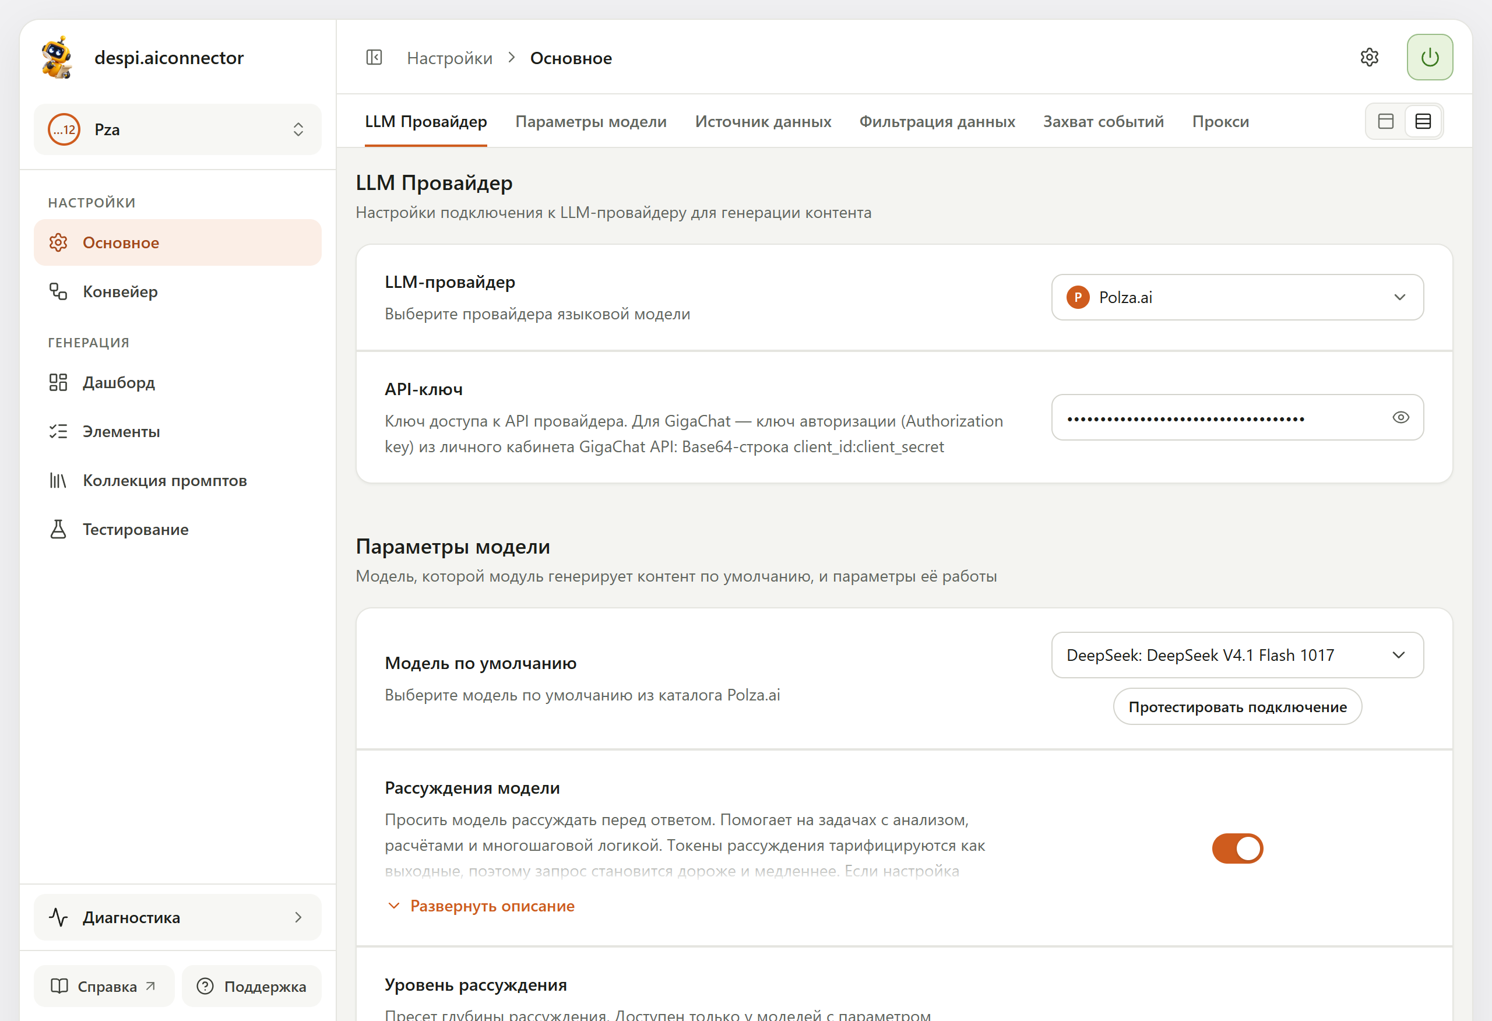Open settings via the gear icon in header
1492x1021 pixels.
tap(1370, 57)
